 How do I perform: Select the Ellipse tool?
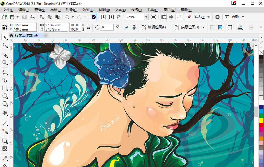[5, 96]
